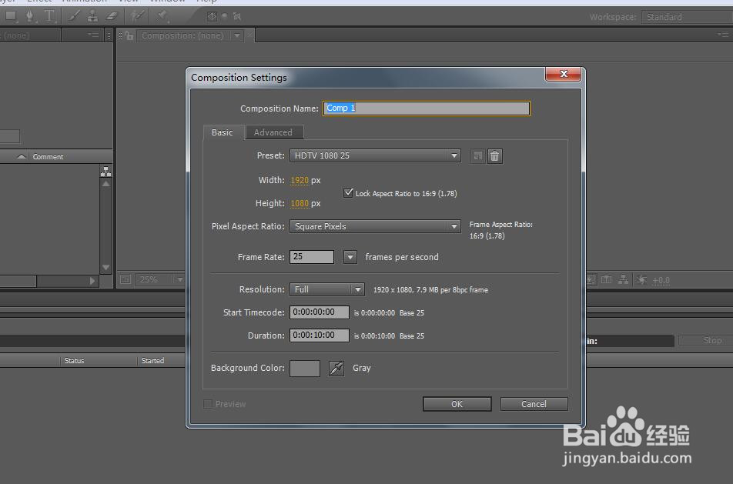The image size is (733, 484).
Task: Select the Puppet Pin tool
Action: (162, 16)
